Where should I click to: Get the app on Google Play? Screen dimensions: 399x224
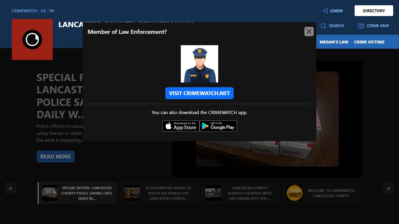pos(218,126)
